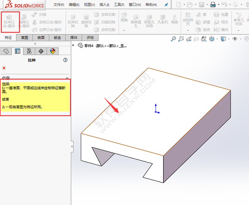Click the Print icon
249x205 pixels.
click(x=213, y=5)
